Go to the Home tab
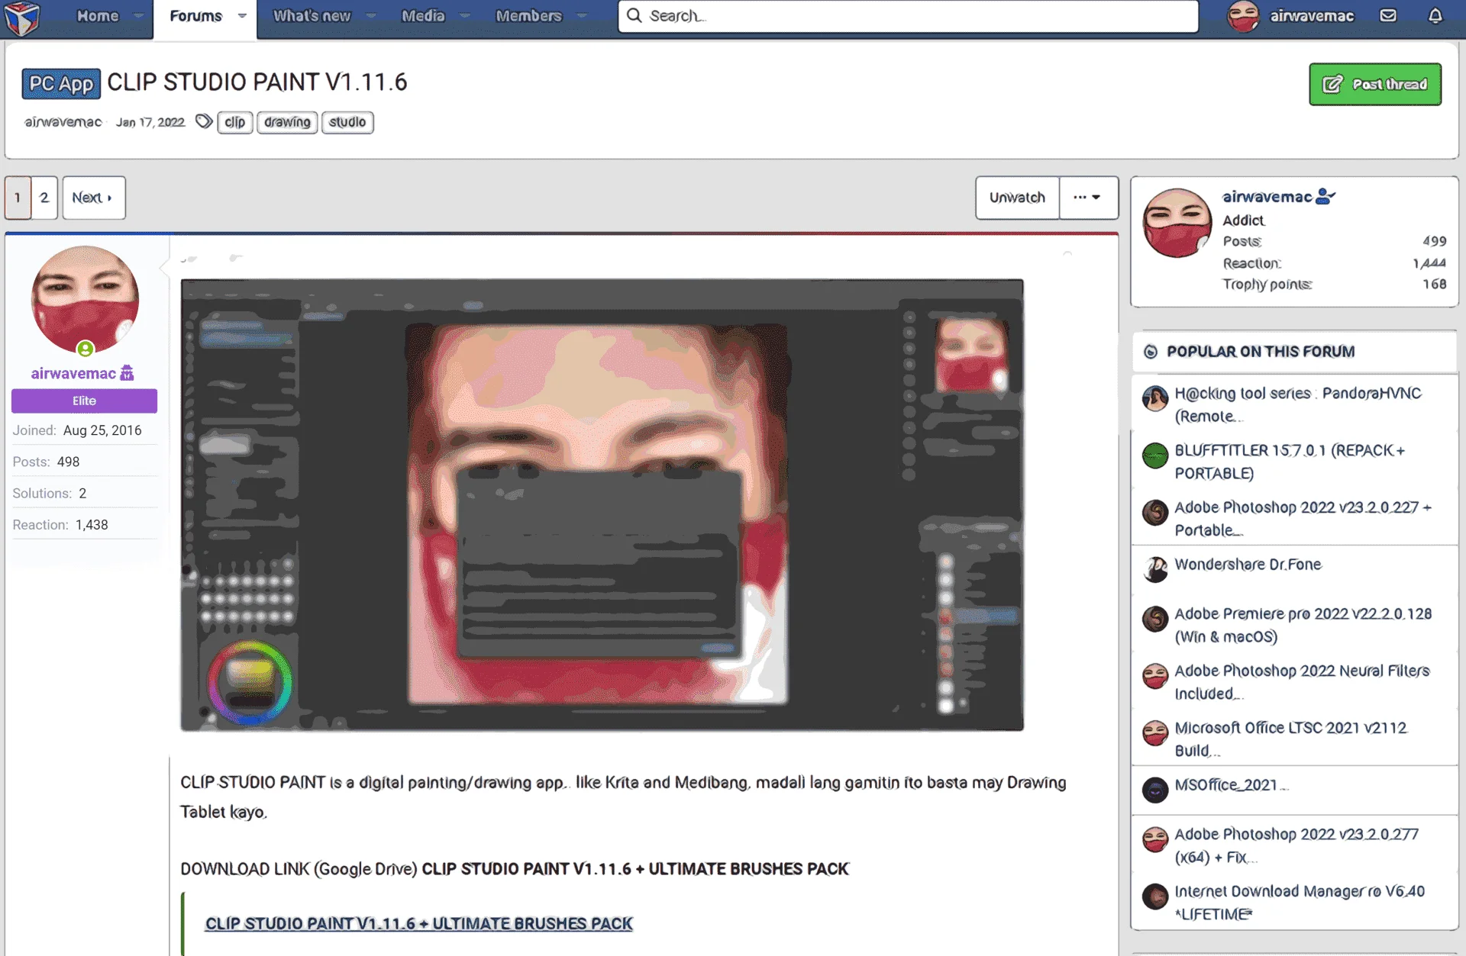This screenshot has height=956, width=1466. (98, 16)
